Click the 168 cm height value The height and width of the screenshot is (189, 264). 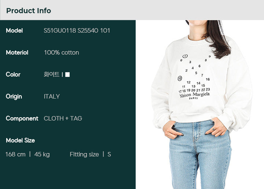[15, 154]
